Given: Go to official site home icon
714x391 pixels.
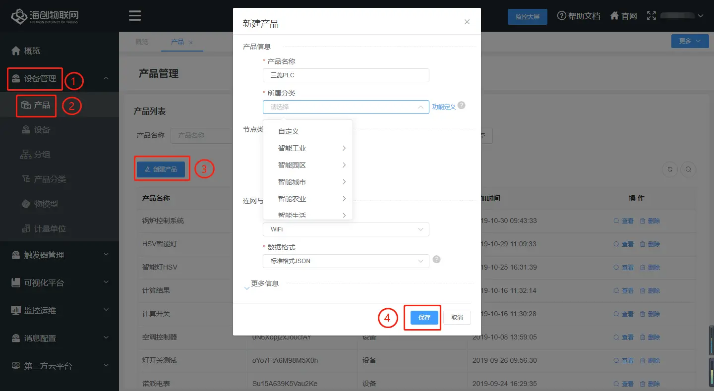Looking at the screenshot, I should pos(614,16).
